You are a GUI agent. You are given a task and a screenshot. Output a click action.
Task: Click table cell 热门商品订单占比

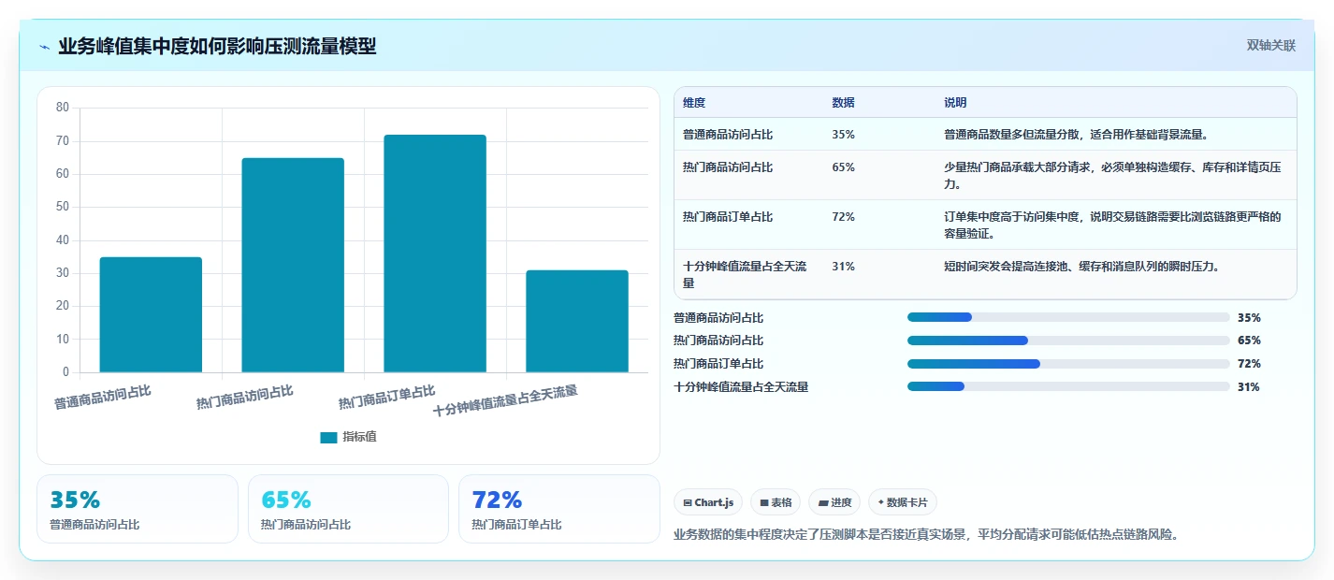tap(728, 217)
